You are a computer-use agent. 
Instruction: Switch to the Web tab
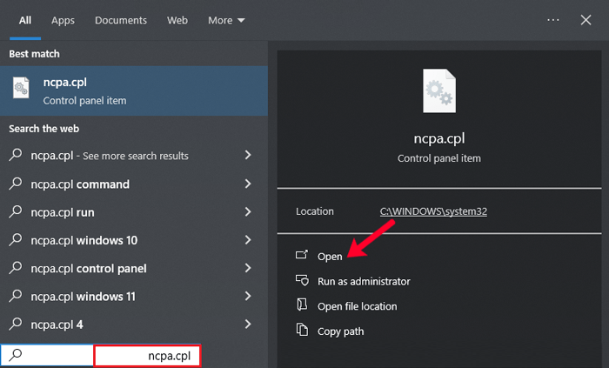177,20
